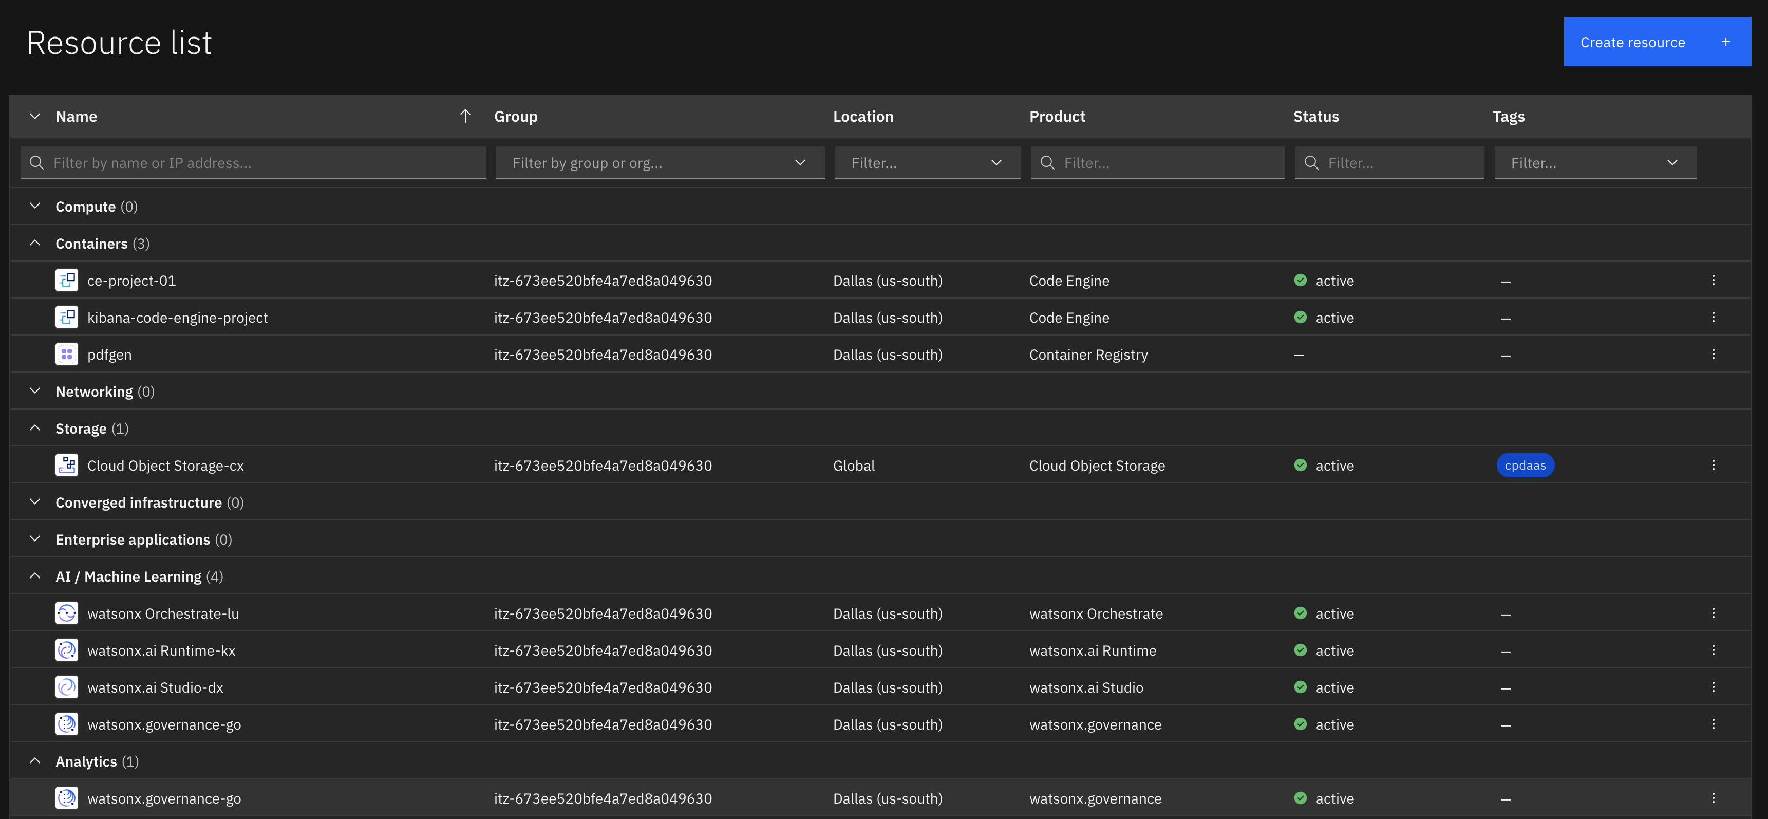Open overflow menu for watsonx.governance-go in AI section
The width and height of the screenshot is (1768, 819).
(1713, 724)
